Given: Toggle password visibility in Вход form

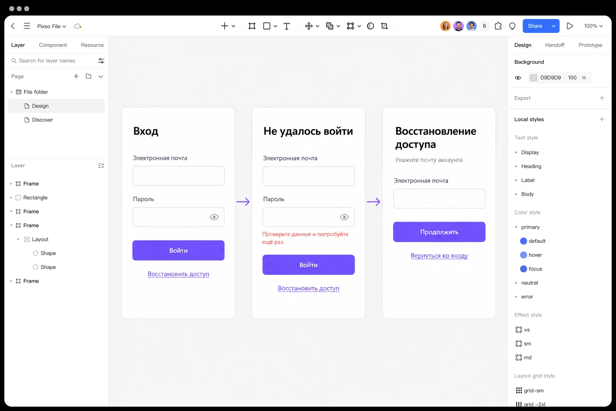Looking at the screenshot, I should pos(214,217).
